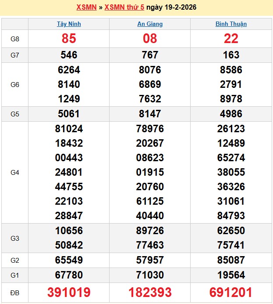273x304 pixels.
Task: Select G7 number 767 in An Giang column
Action: click(x=150, y=55)
